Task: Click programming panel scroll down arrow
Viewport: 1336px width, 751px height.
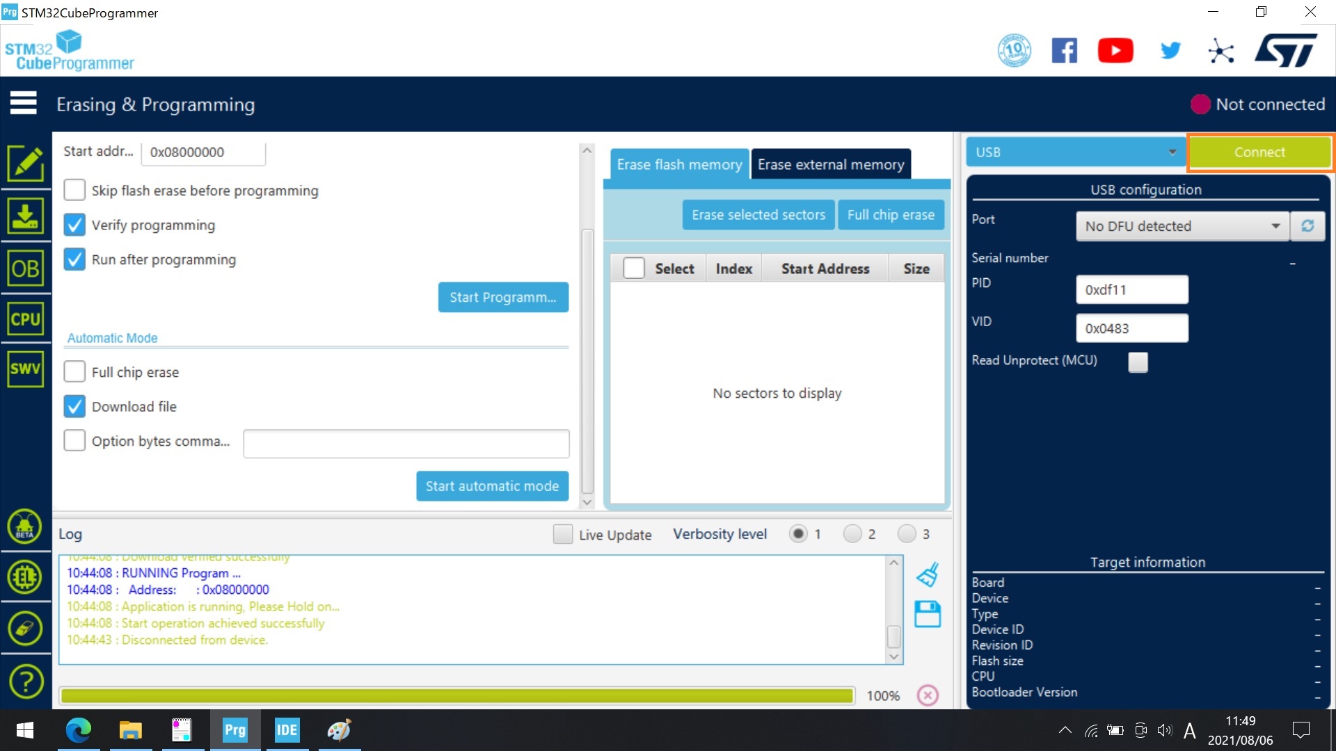Action: pos(587,502)
